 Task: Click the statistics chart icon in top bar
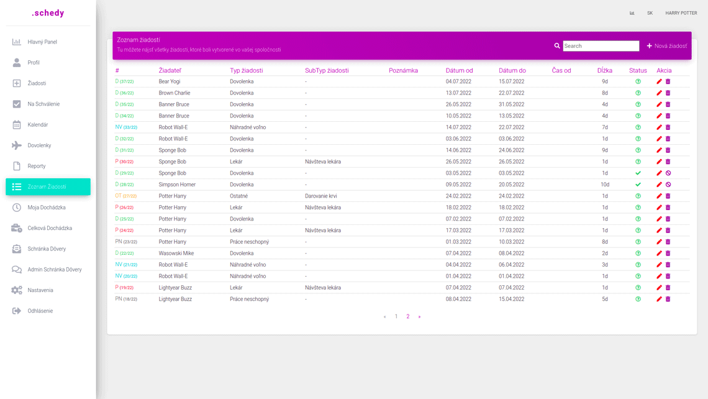click(632, 13)
